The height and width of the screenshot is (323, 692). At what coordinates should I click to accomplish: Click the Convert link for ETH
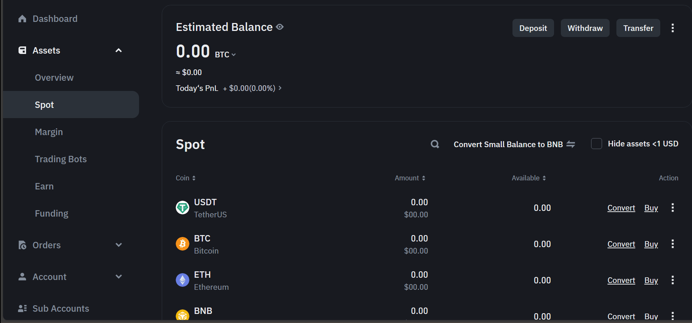[x=621, y=280]
